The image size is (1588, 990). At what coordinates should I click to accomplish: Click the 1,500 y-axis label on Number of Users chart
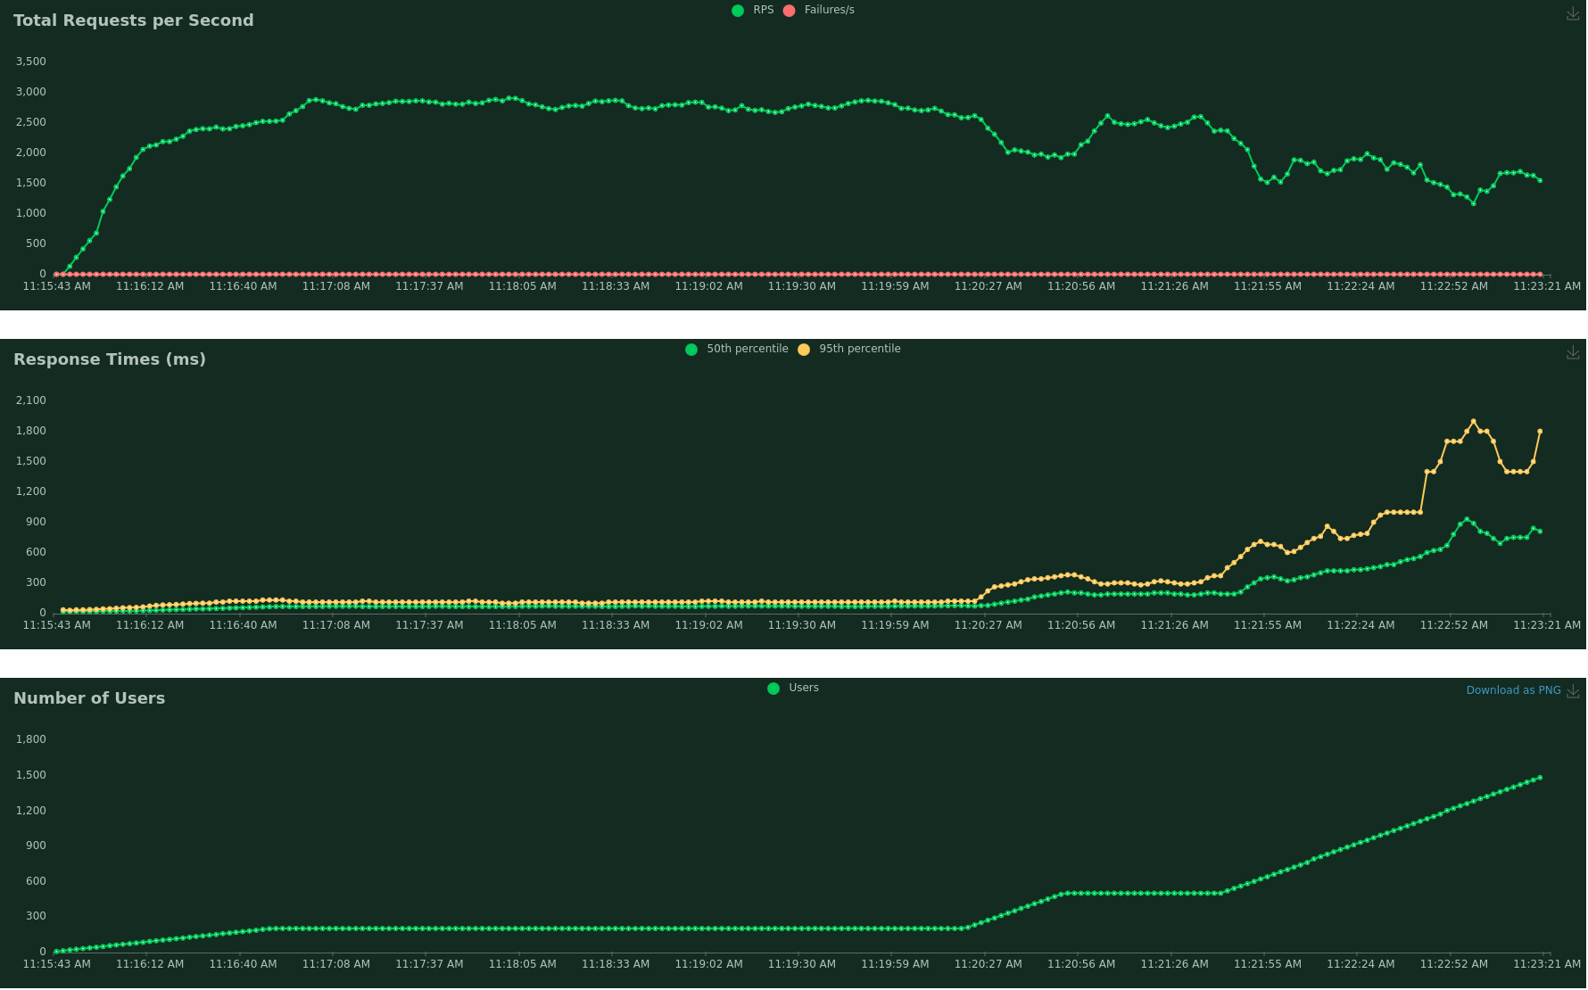tap(30, 775)
